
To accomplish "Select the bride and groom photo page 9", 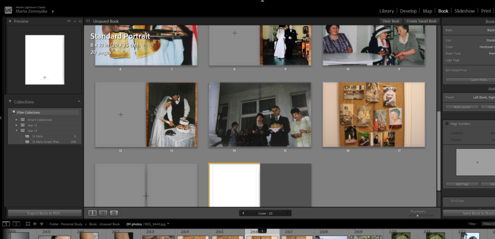I will pyautogui.click(x=285, y=45).
